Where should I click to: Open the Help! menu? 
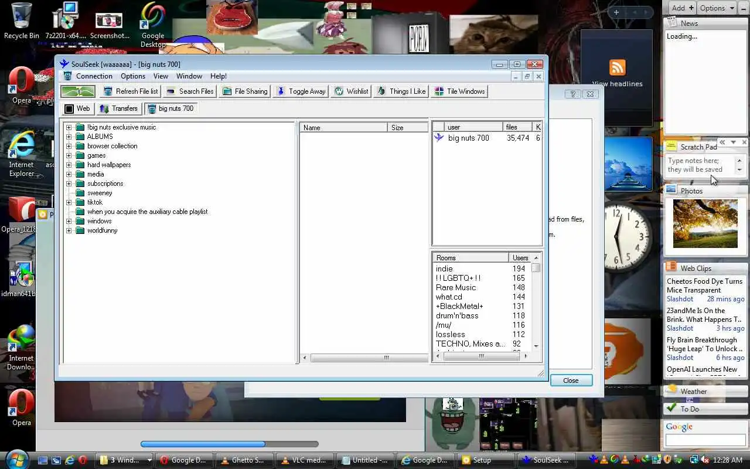[219, 76]
